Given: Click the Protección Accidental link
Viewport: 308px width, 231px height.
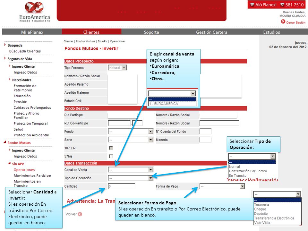Looking at the screenshot, I should pos(31,135).
